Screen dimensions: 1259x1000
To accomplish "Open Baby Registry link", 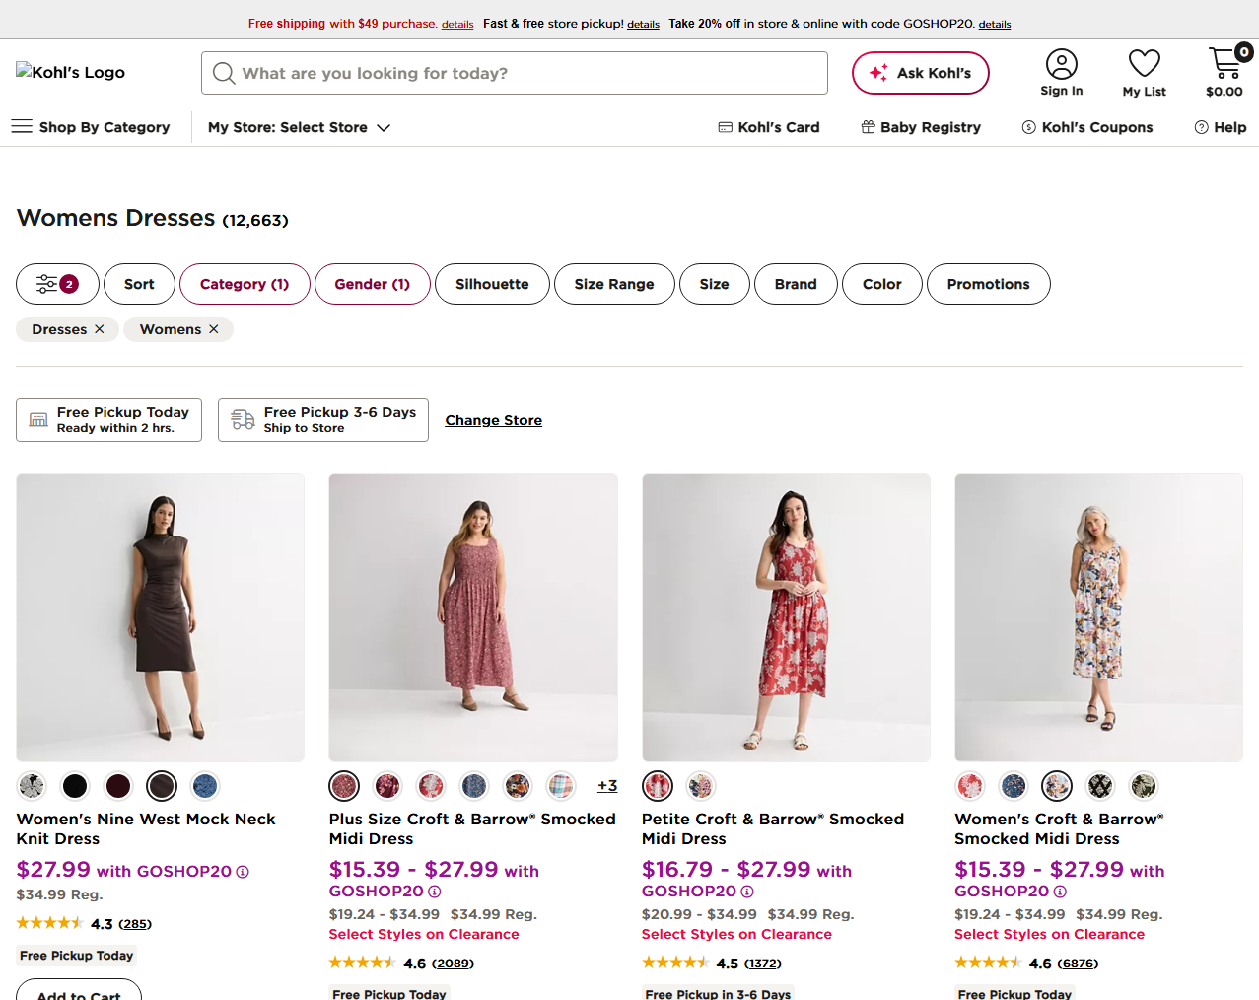I will point(921,127).
